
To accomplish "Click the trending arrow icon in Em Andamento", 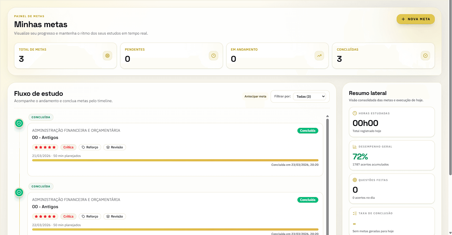I will pos(319,56).
